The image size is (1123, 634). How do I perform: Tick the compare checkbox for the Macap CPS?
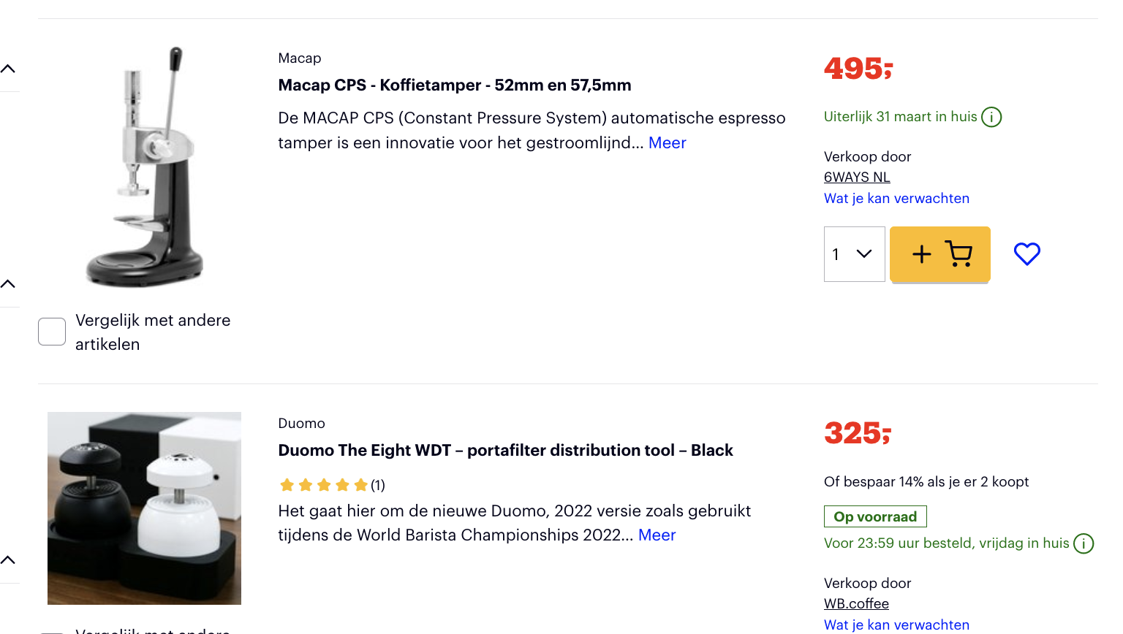(52, 332)
